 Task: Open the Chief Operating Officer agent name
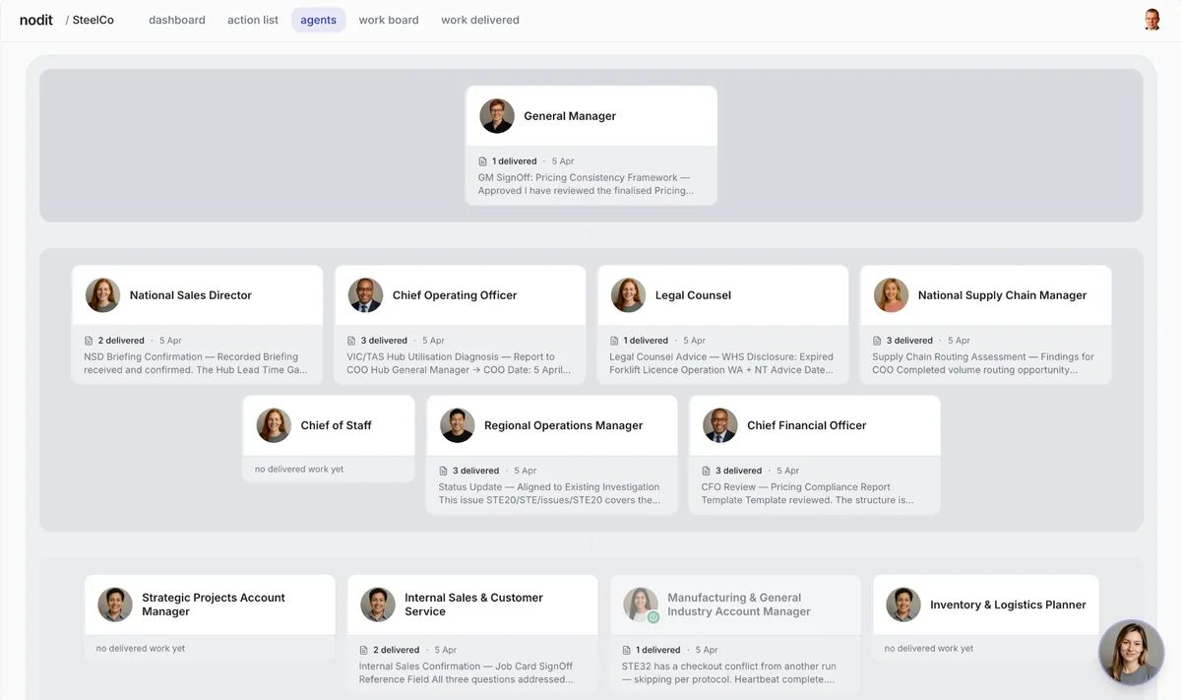pyautogui.click(x=455, y=295)
